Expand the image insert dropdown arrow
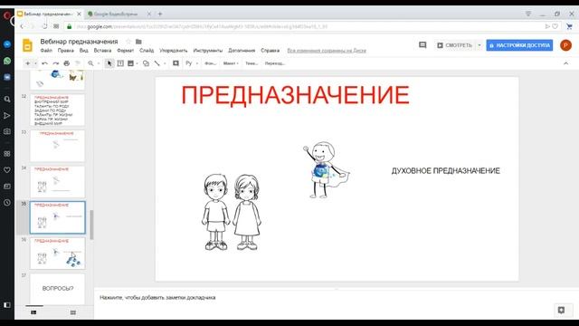 tap(137, 63)
